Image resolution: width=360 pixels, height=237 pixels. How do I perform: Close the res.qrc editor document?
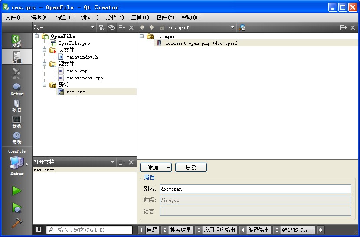(x=353, y=28)
